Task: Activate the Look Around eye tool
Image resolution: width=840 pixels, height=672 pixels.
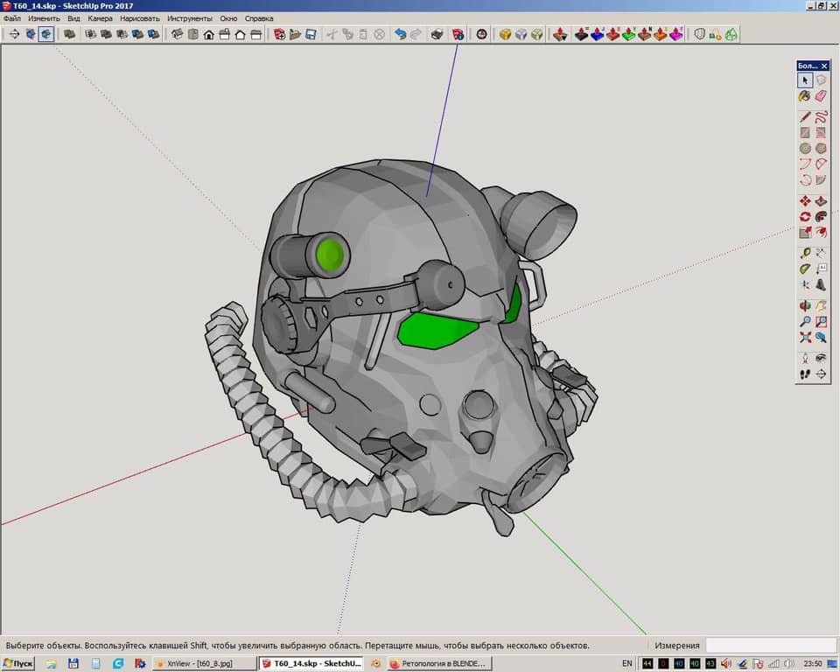Action: coord(821,358)
